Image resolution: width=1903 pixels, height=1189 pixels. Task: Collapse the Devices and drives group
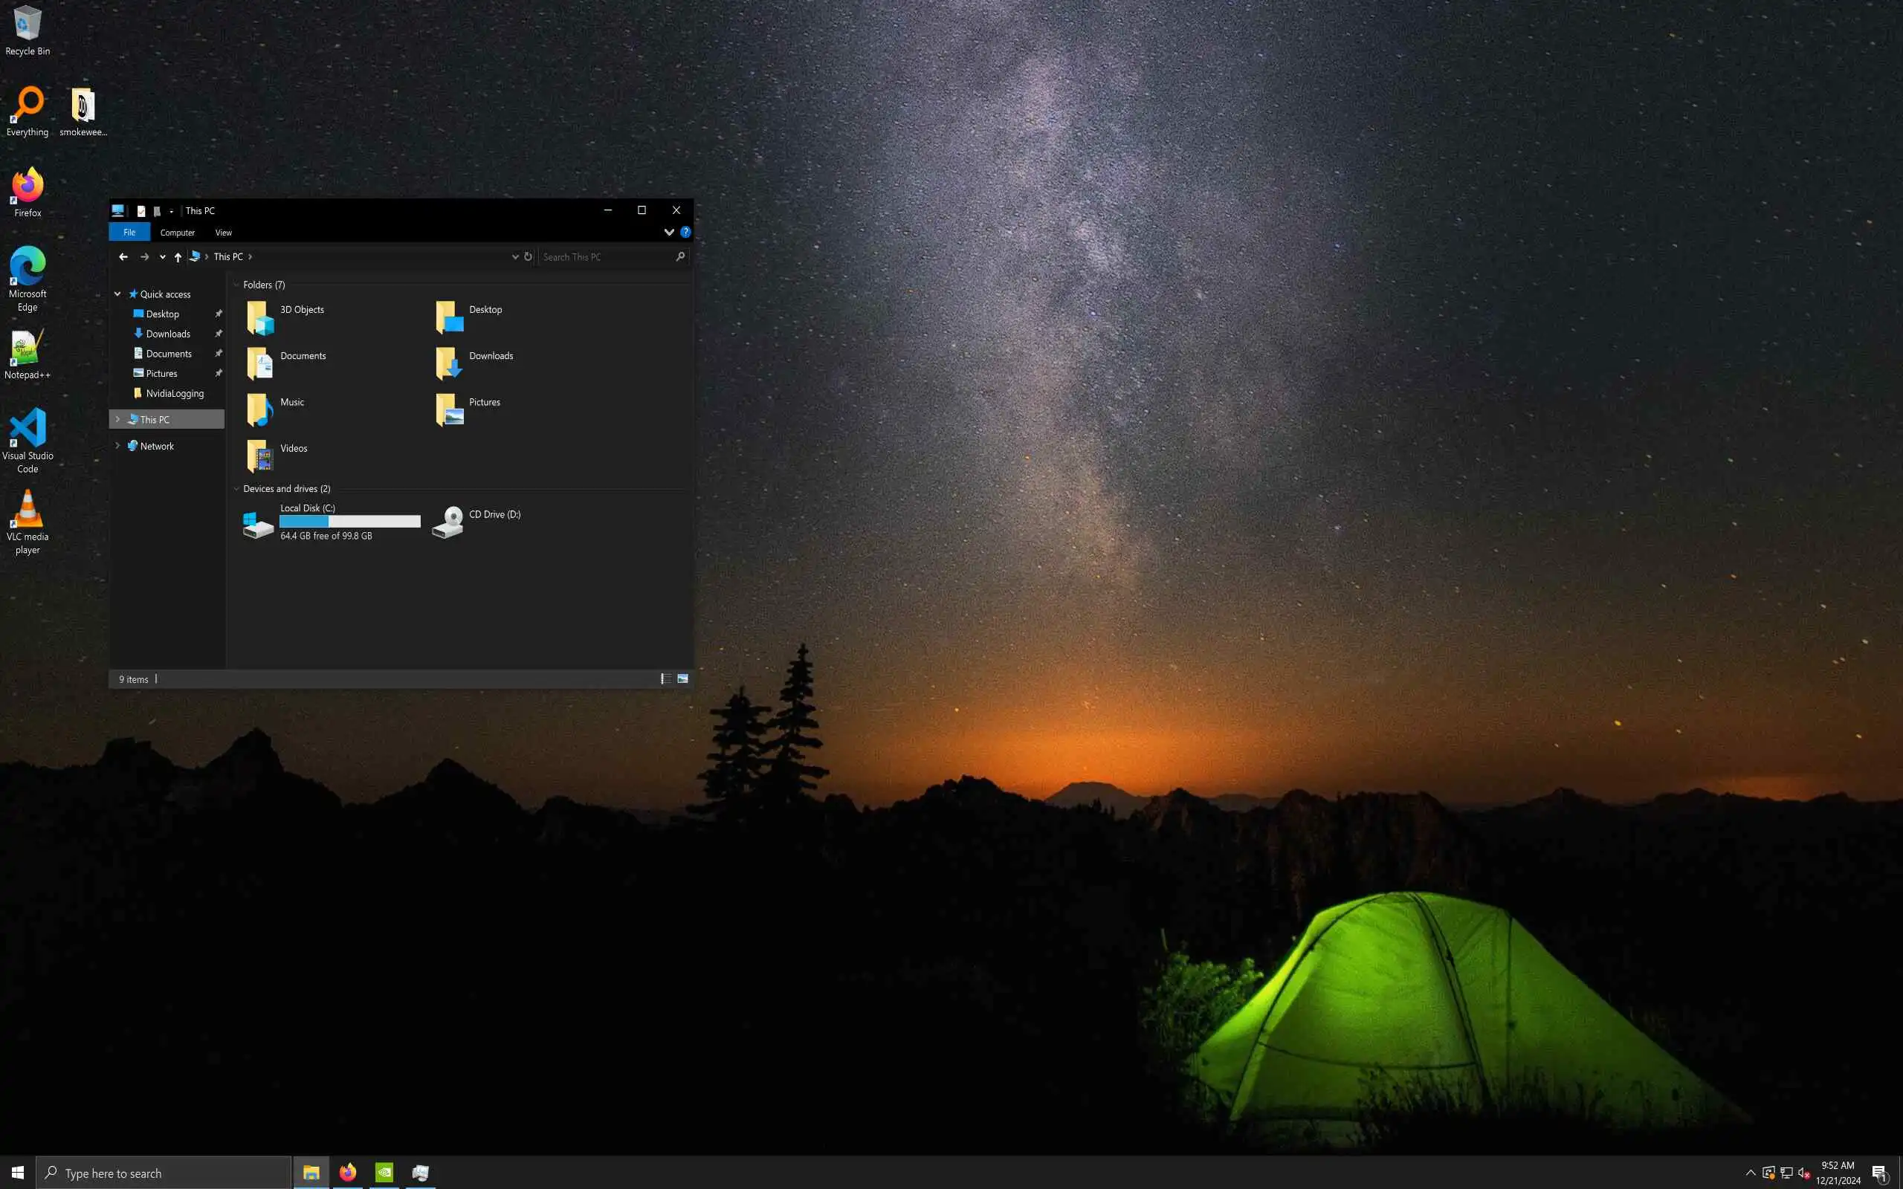[236, 488]
